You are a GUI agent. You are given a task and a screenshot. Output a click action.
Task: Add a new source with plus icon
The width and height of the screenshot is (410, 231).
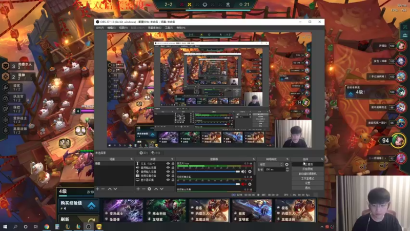coord(138,189)
